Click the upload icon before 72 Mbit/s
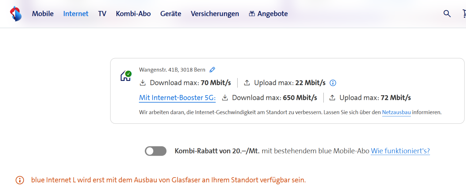The height and width of the screenshot is (195, 466). (x=332, y=98)
